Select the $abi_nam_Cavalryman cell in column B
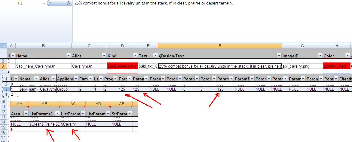 tap(43, 66)
